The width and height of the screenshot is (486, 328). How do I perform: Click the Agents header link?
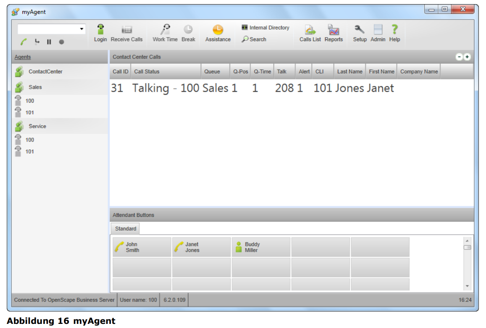(22, 57)
